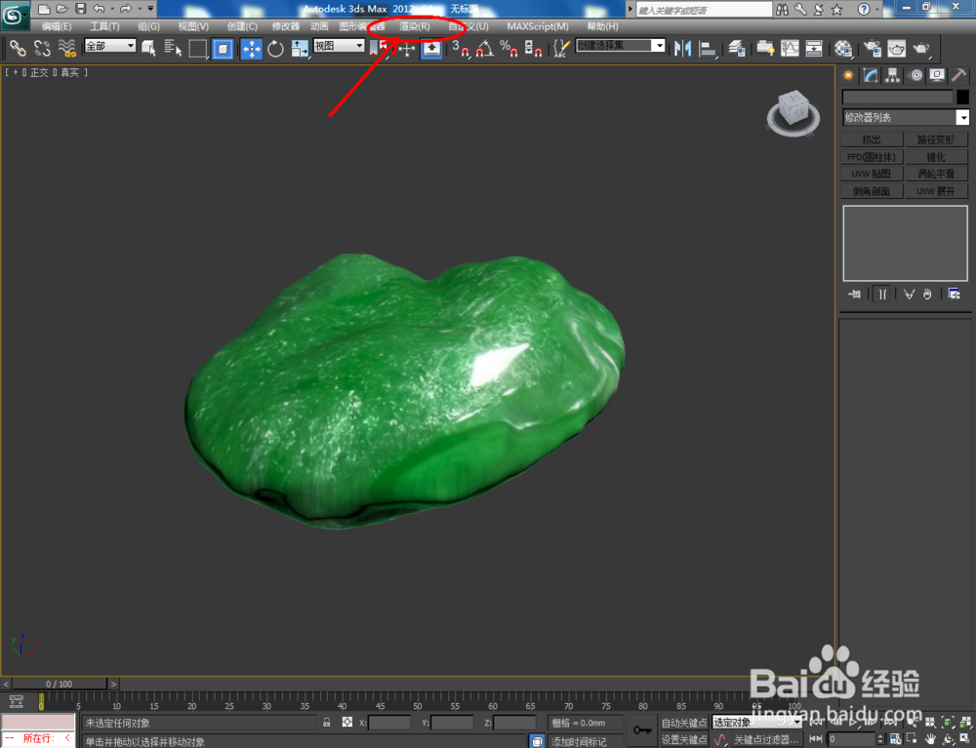Screen dimensions: 976x748
Task: Open the Schematic View
Action: point(814,48)
